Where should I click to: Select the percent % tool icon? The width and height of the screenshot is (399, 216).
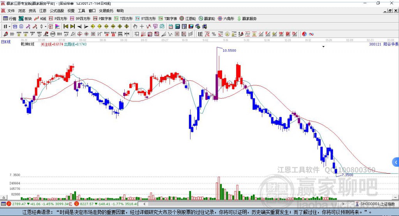214,34
